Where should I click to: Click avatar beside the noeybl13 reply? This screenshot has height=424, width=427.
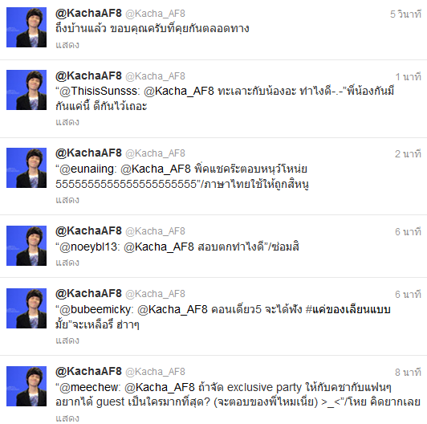[x=26, y=246]
